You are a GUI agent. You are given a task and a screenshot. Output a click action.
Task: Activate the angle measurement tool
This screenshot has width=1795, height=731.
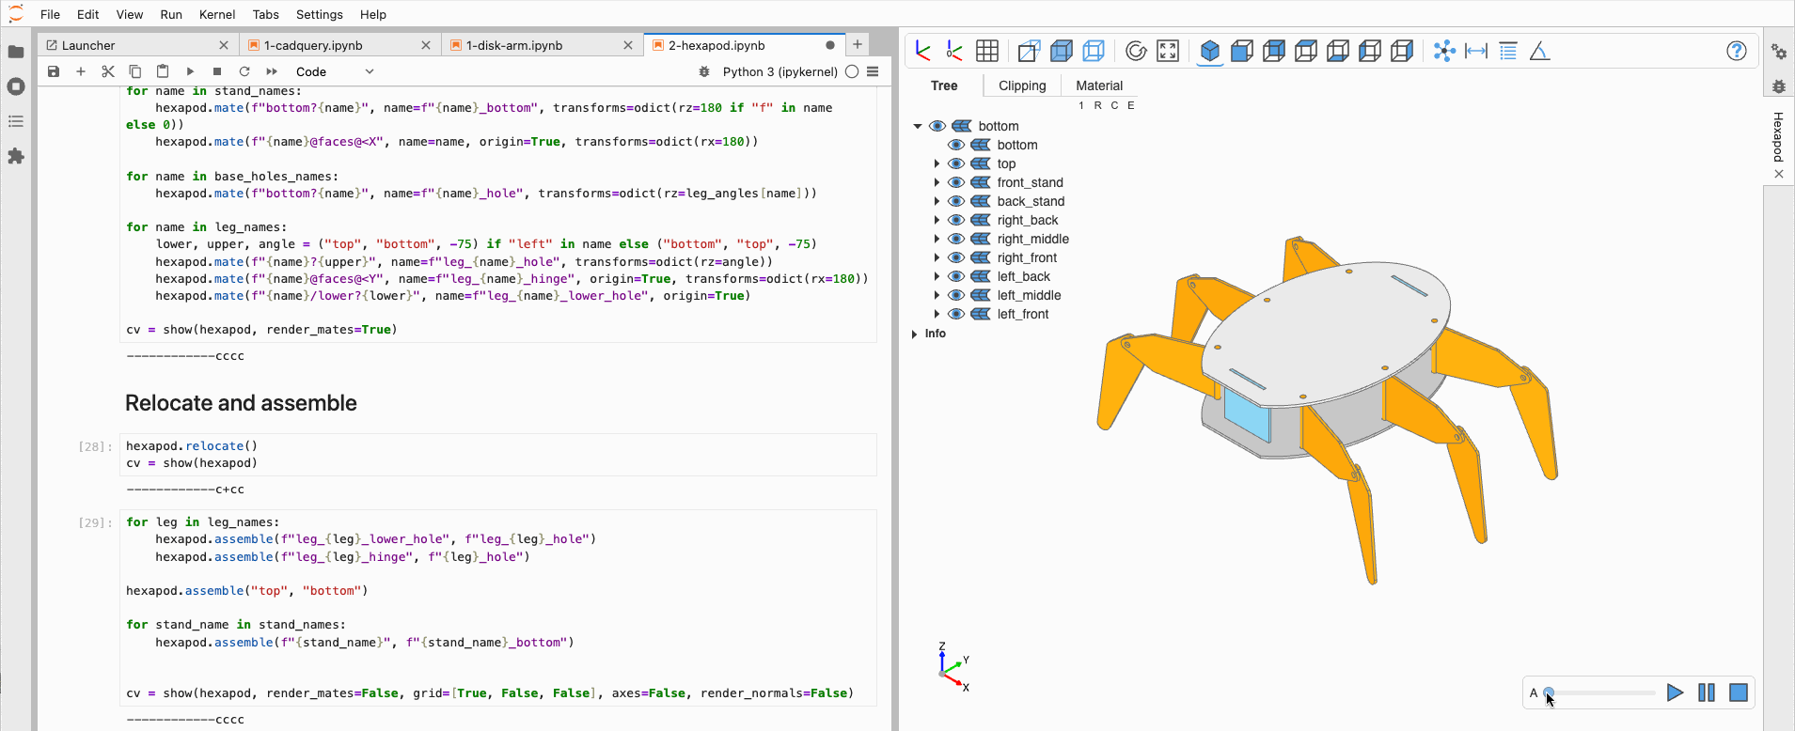point(1539,51)
